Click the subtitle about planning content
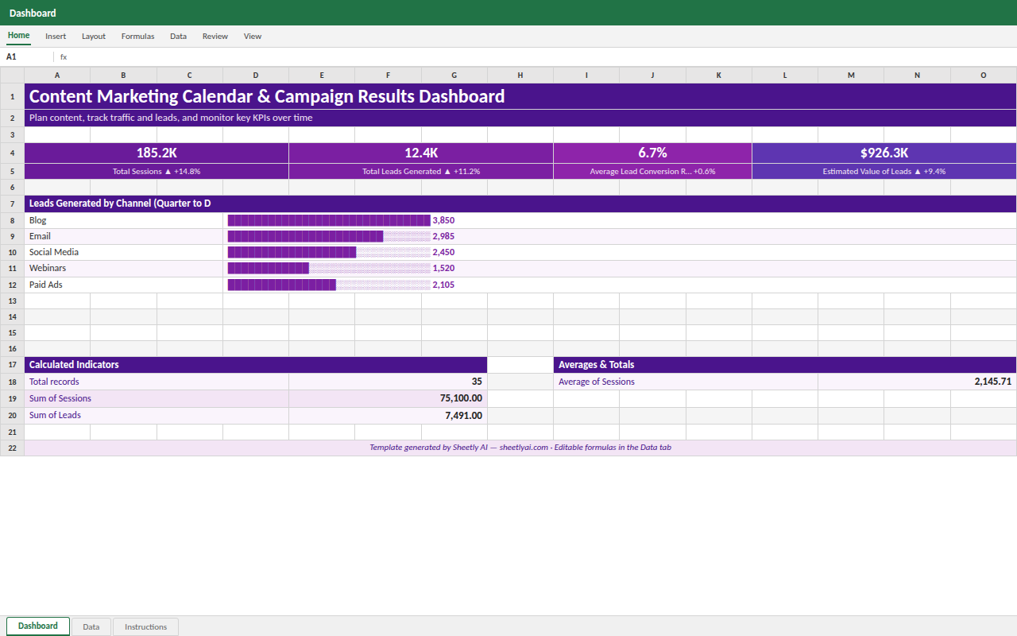Image resolution: width=1017 pixels, height=636 pixels. [520, 118]
